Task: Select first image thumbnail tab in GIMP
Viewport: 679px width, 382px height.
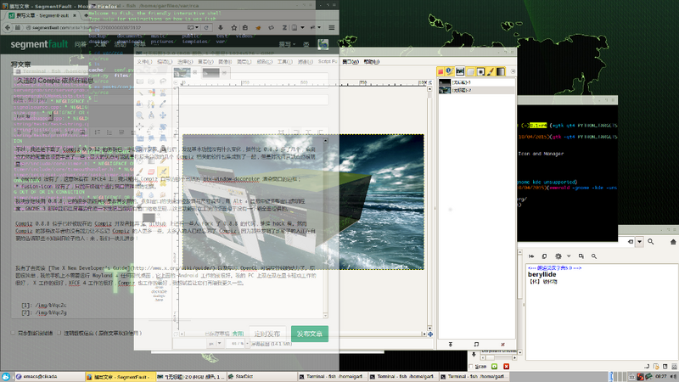Action: coord(182,72)
